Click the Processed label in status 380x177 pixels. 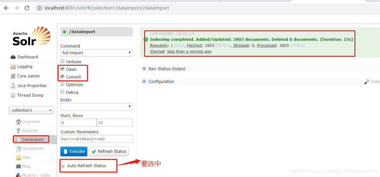tap(267, 46)
